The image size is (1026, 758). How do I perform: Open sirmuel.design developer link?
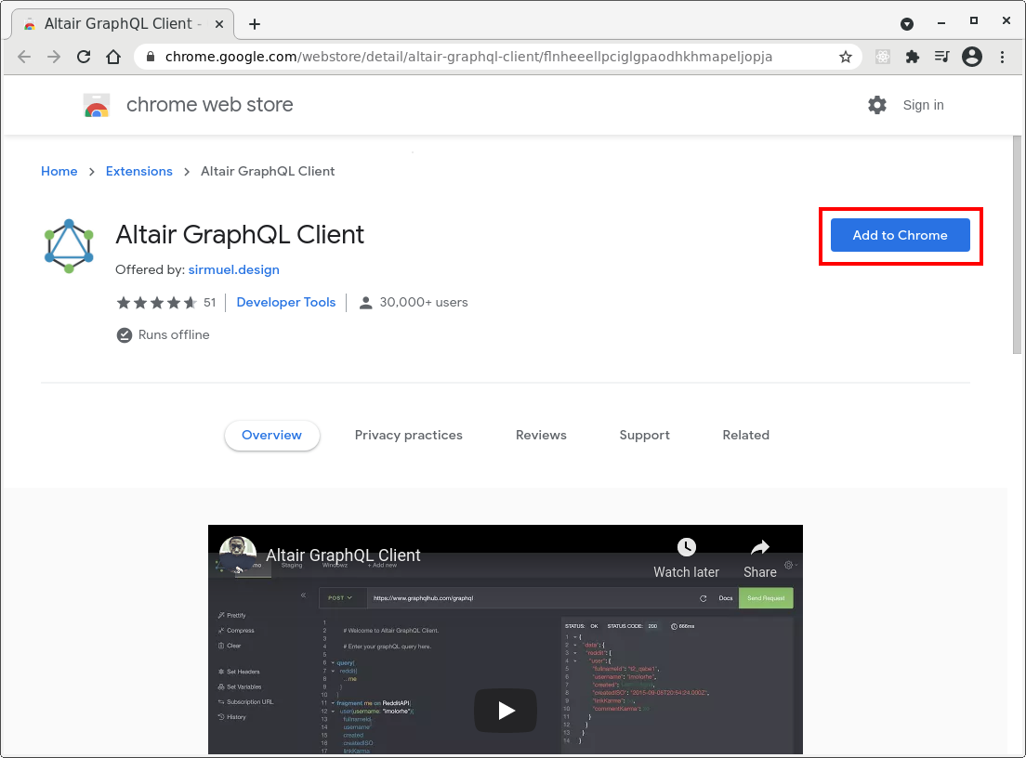click(x=233, y=269)
